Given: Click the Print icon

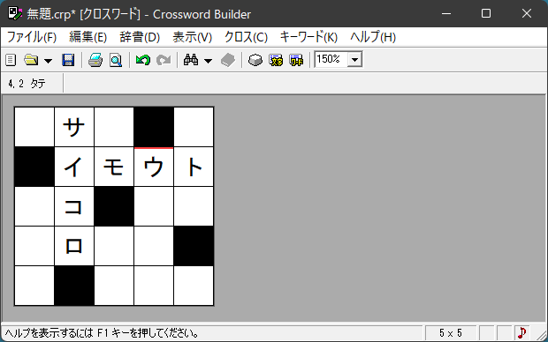Looking at the screenshot, I should [95, 60].
